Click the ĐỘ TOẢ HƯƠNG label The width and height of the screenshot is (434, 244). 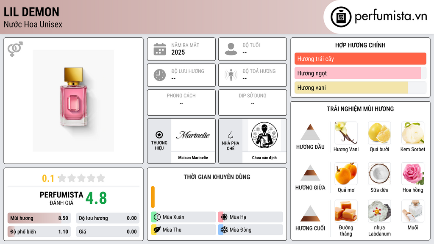point(259,71)
